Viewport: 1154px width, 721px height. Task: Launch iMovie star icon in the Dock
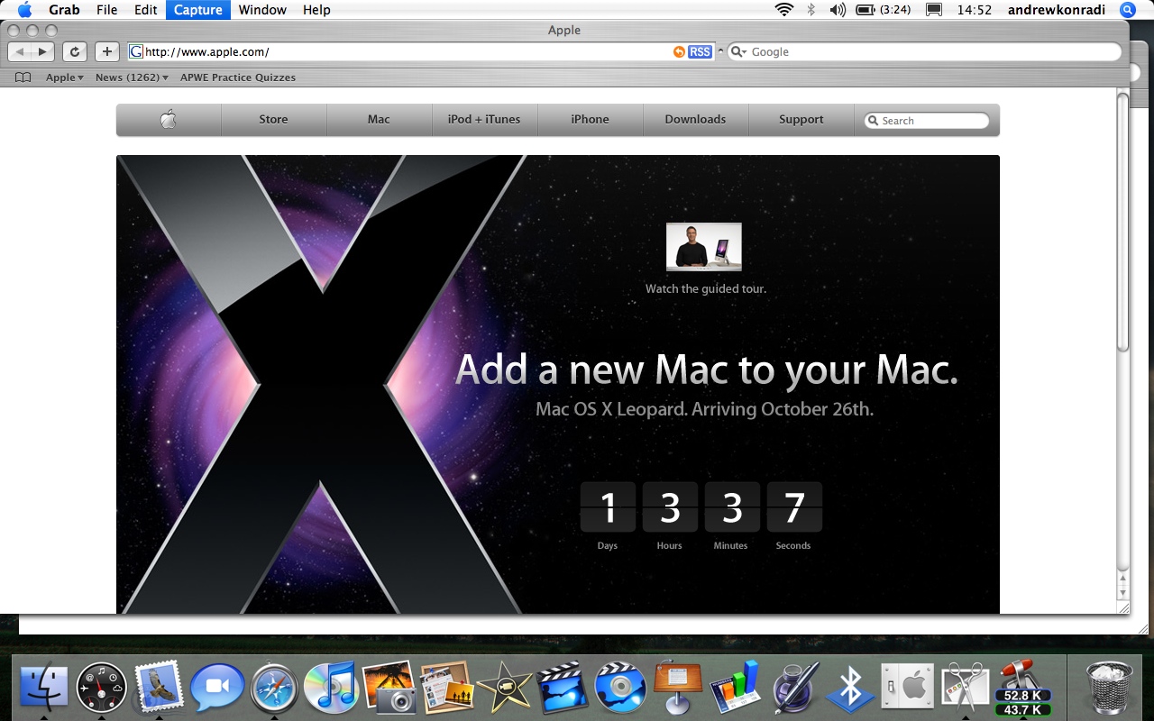pyautogui.click(x=504, y=688)
